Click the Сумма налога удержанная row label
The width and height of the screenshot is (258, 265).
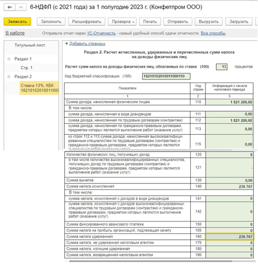click(90, 237)
